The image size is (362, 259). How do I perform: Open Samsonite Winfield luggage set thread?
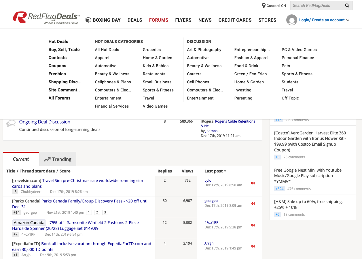[75, 226]
